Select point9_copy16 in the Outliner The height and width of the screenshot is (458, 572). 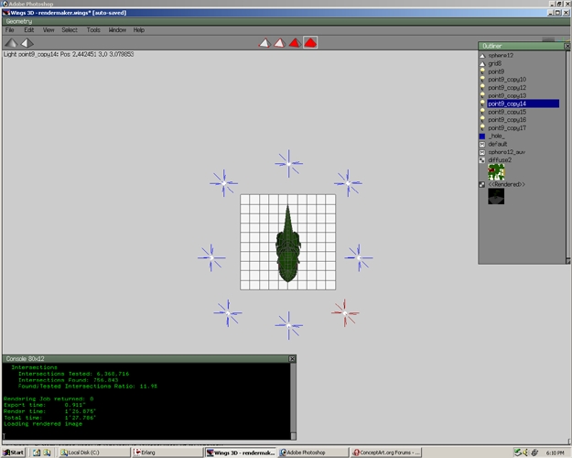507,120
